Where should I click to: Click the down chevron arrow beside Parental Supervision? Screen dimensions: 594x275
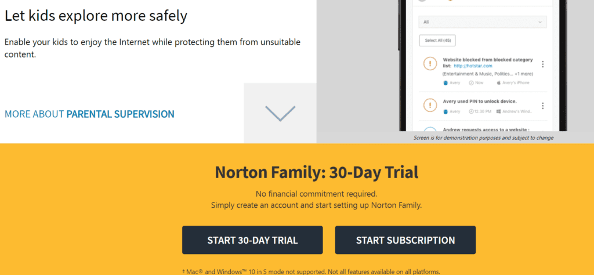tap(280, 113)
